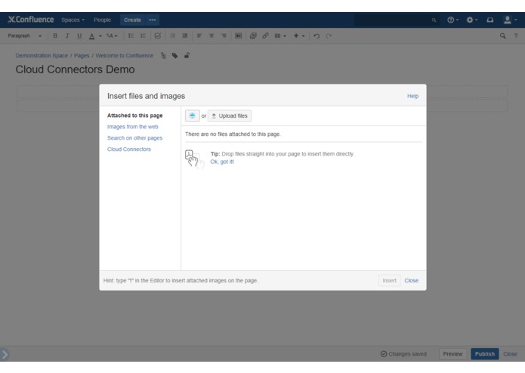
Task: Click the undo icon
Action: 317,35
